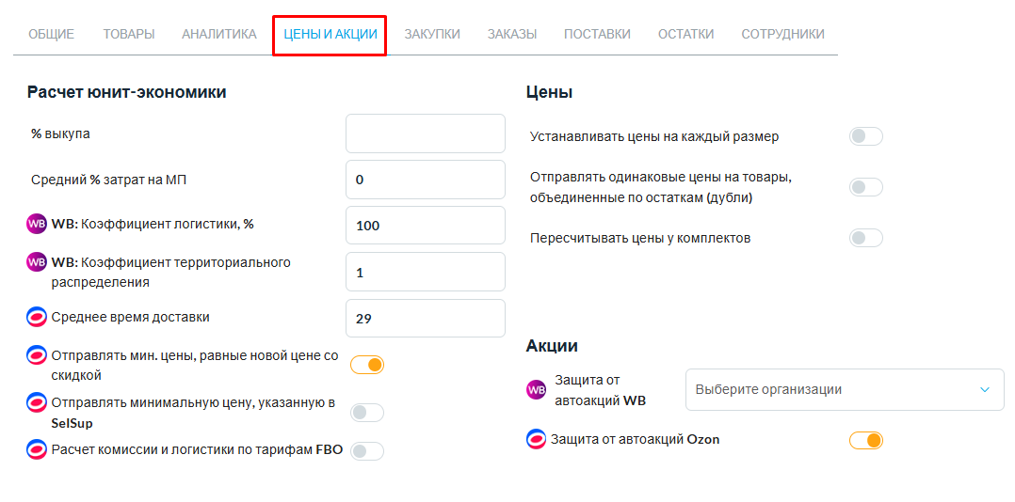Viewport: 1015px width, 502px height.
Task: Click Ozon icon beside Среднее время доставки
Action: [x=36, y=317]
